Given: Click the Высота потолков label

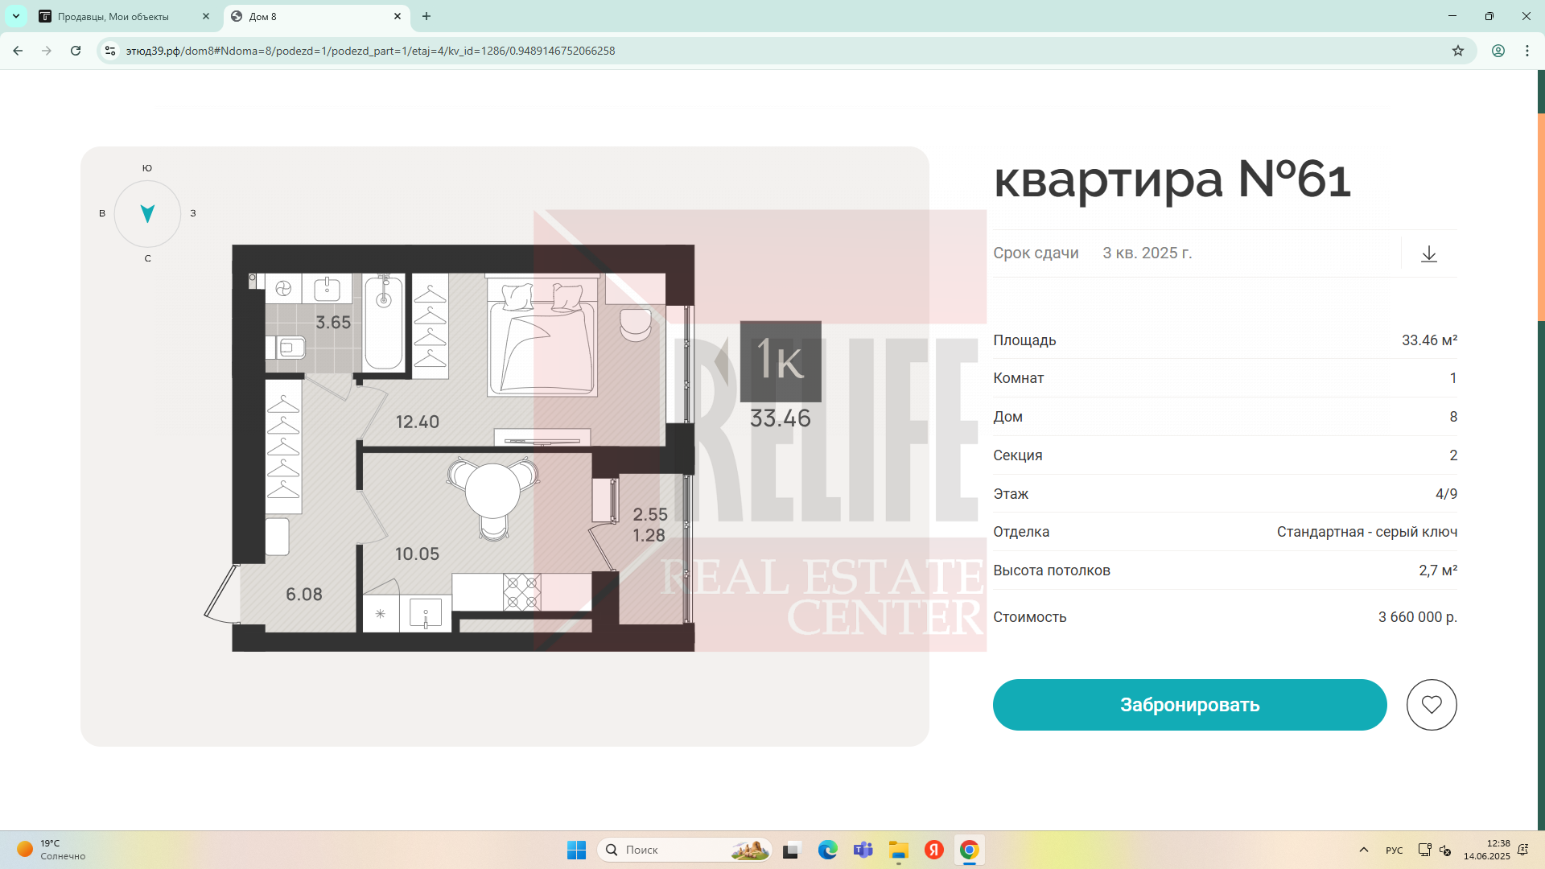Looking at the screenshot, I should click(x=1051, y=570).
